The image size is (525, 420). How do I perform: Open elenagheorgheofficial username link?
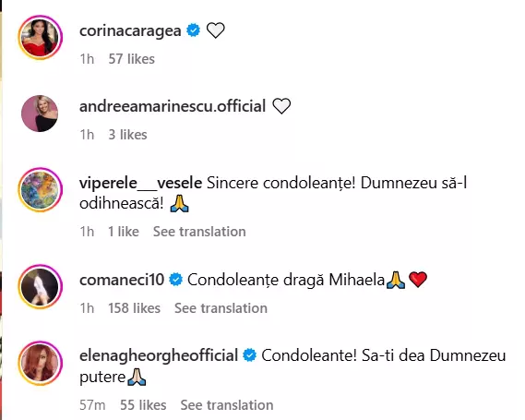pos(159,356)
